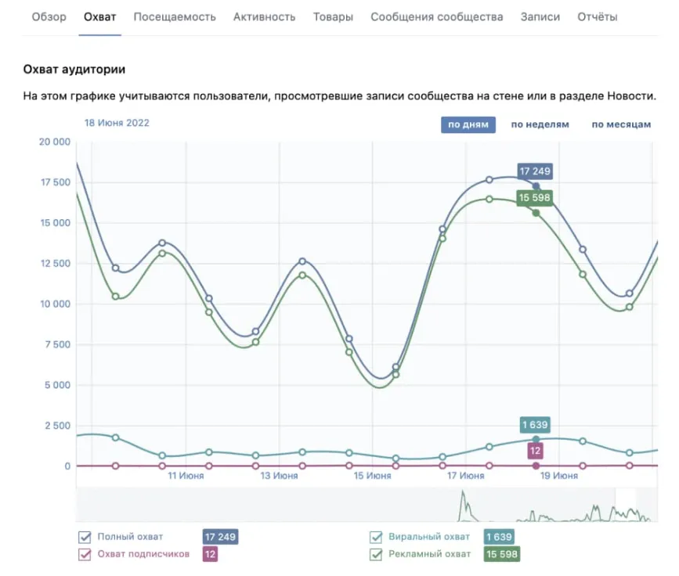Toggle the Охват подписчиков checkbox
The image size is (679, 576).
pos(85,554)
